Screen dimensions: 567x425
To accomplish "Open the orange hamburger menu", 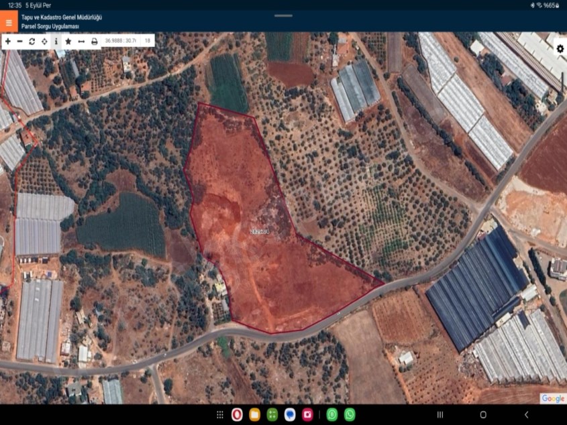I will [9, 22].
